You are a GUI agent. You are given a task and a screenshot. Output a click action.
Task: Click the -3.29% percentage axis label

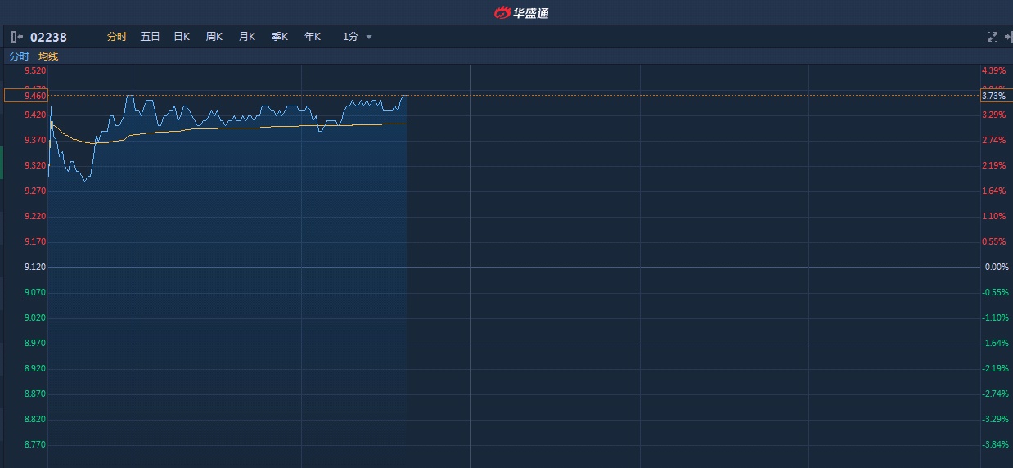click(x=995, y=420)
